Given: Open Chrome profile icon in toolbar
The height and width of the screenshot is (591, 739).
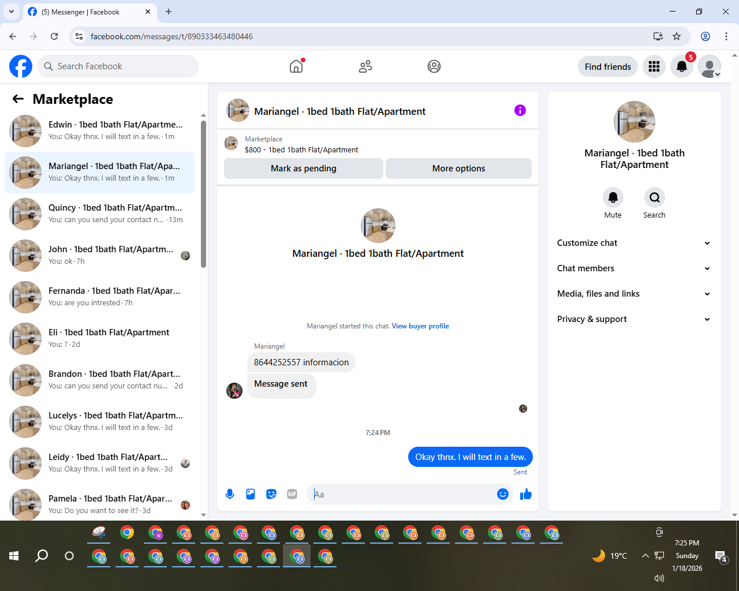Looking at the screenshot, I should 706,36.
